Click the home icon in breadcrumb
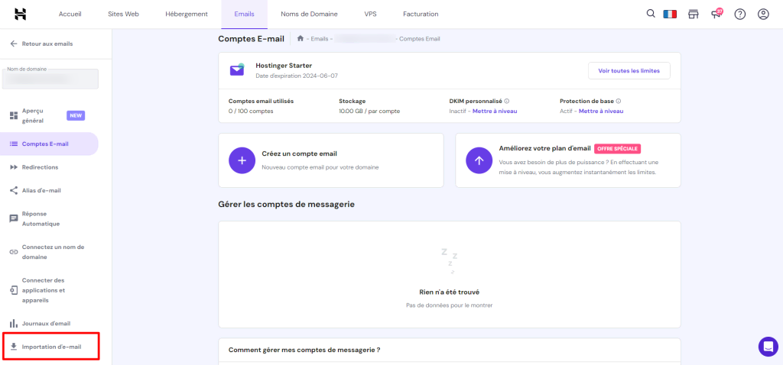The height and width of the screenshot is (365, 783). [x=301, y=39]
